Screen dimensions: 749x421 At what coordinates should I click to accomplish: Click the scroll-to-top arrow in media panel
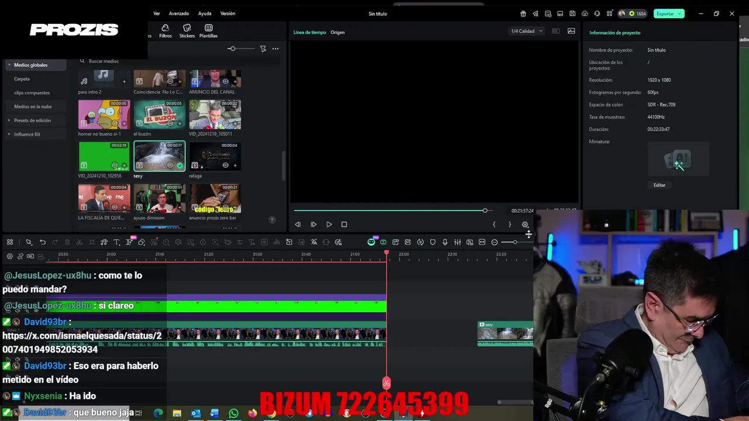[272, 219]
